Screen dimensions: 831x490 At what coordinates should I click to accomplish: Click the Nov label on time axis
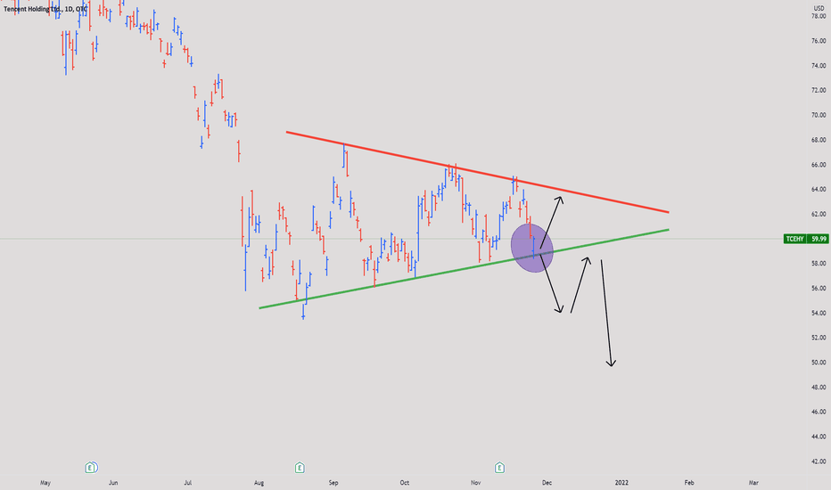(x=475, y=483)
